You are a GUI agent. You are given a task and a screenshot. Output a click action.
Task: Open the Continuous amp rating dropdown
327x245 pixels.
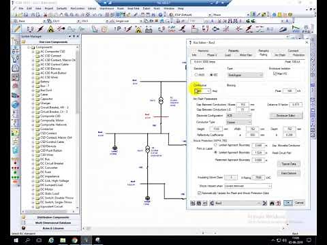point(202,91)
